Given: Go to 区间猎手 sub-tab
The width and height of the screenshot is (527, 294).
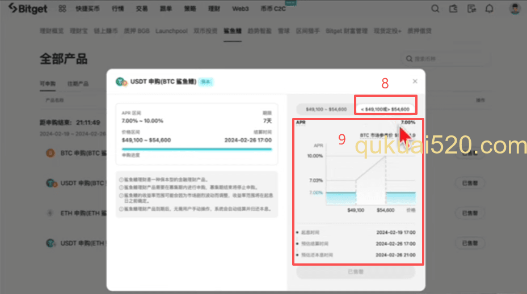Looking at the screenshot, I should point(307,31).
